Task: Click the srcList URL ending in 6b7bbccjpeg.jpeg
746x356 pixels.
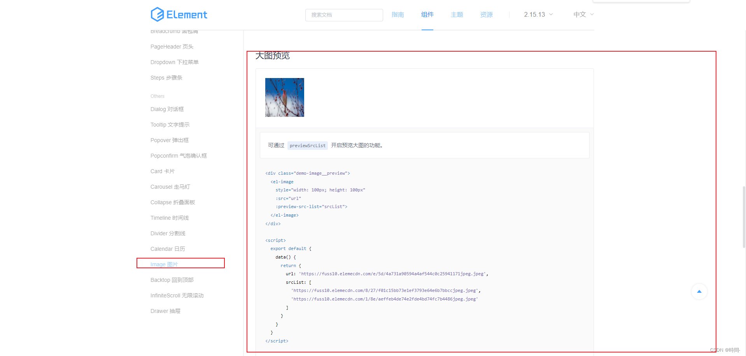Action: [385, 290]
